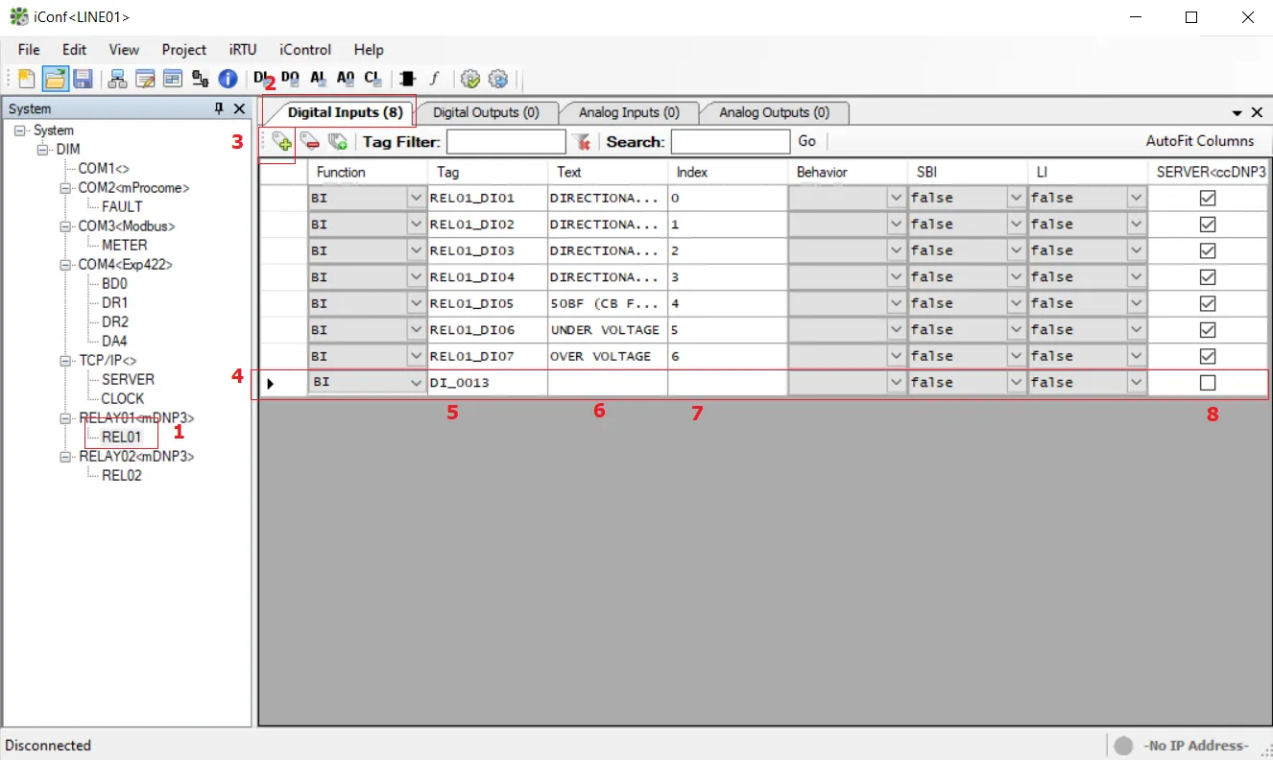Click AutoFit Columns
The image size is (1273, 760).
1200,141
